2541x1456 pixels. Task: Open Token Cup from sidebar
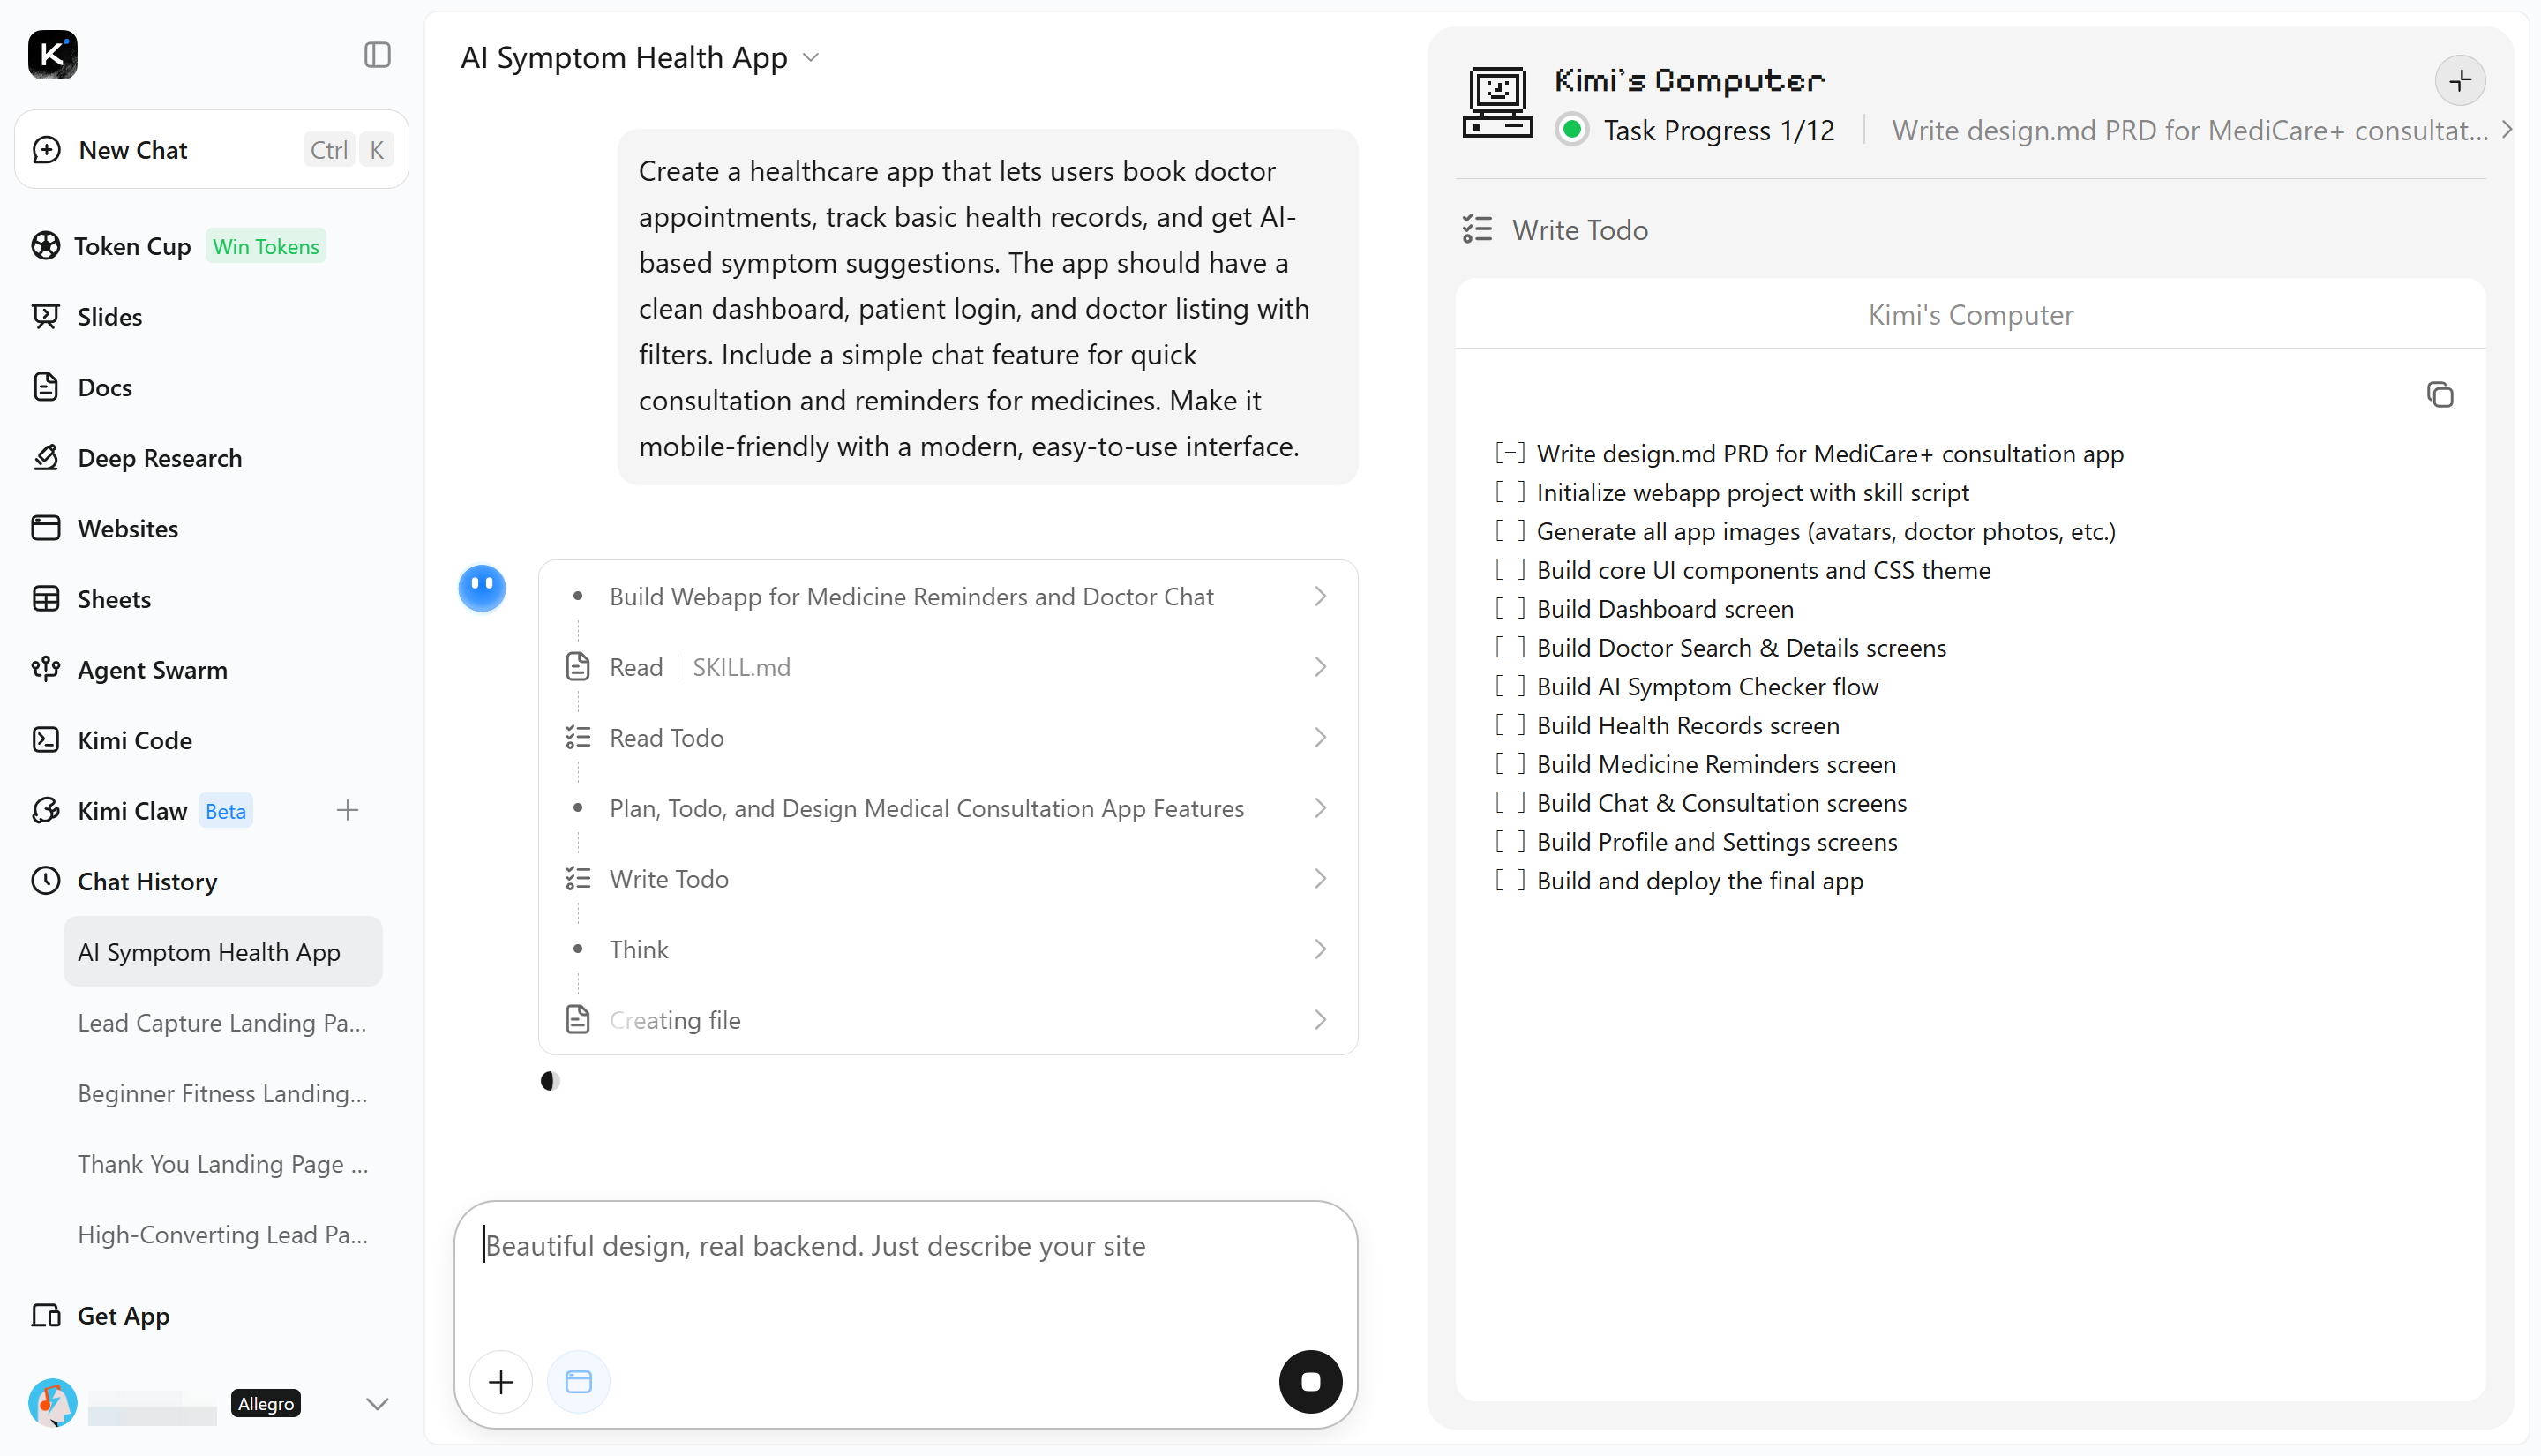click(133, 246)
